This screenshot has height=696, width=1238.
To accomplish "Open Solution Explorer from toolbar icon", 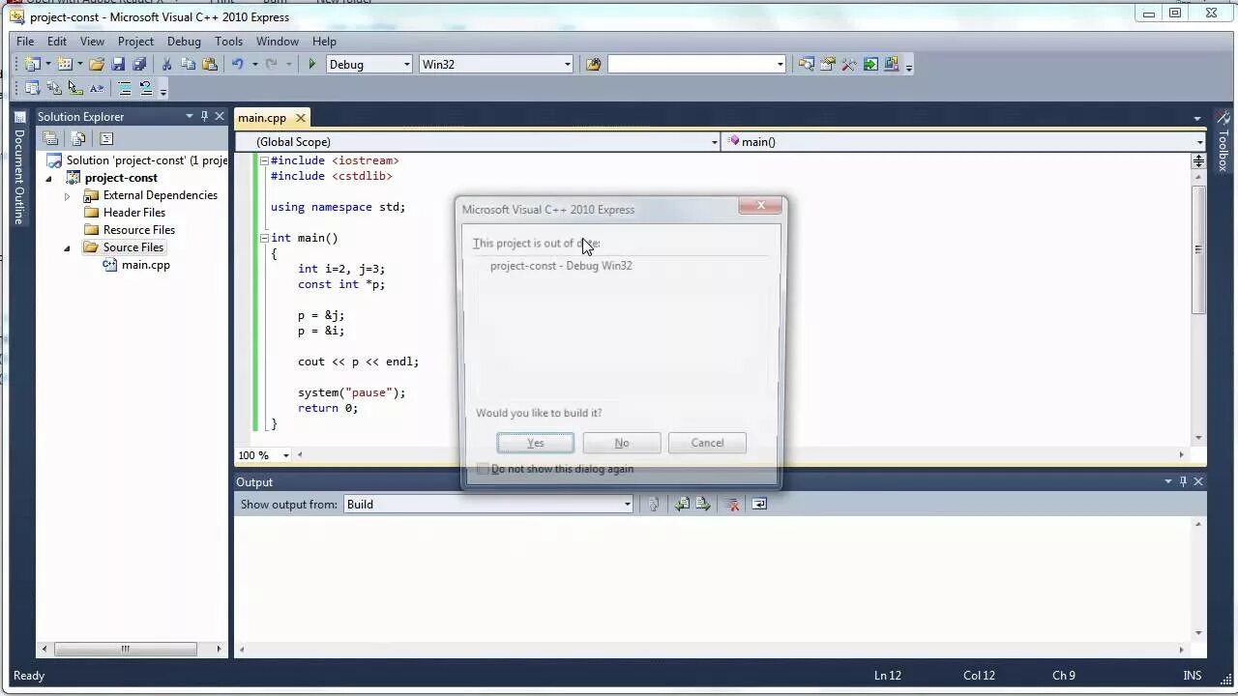I will [x=807, y=64].
